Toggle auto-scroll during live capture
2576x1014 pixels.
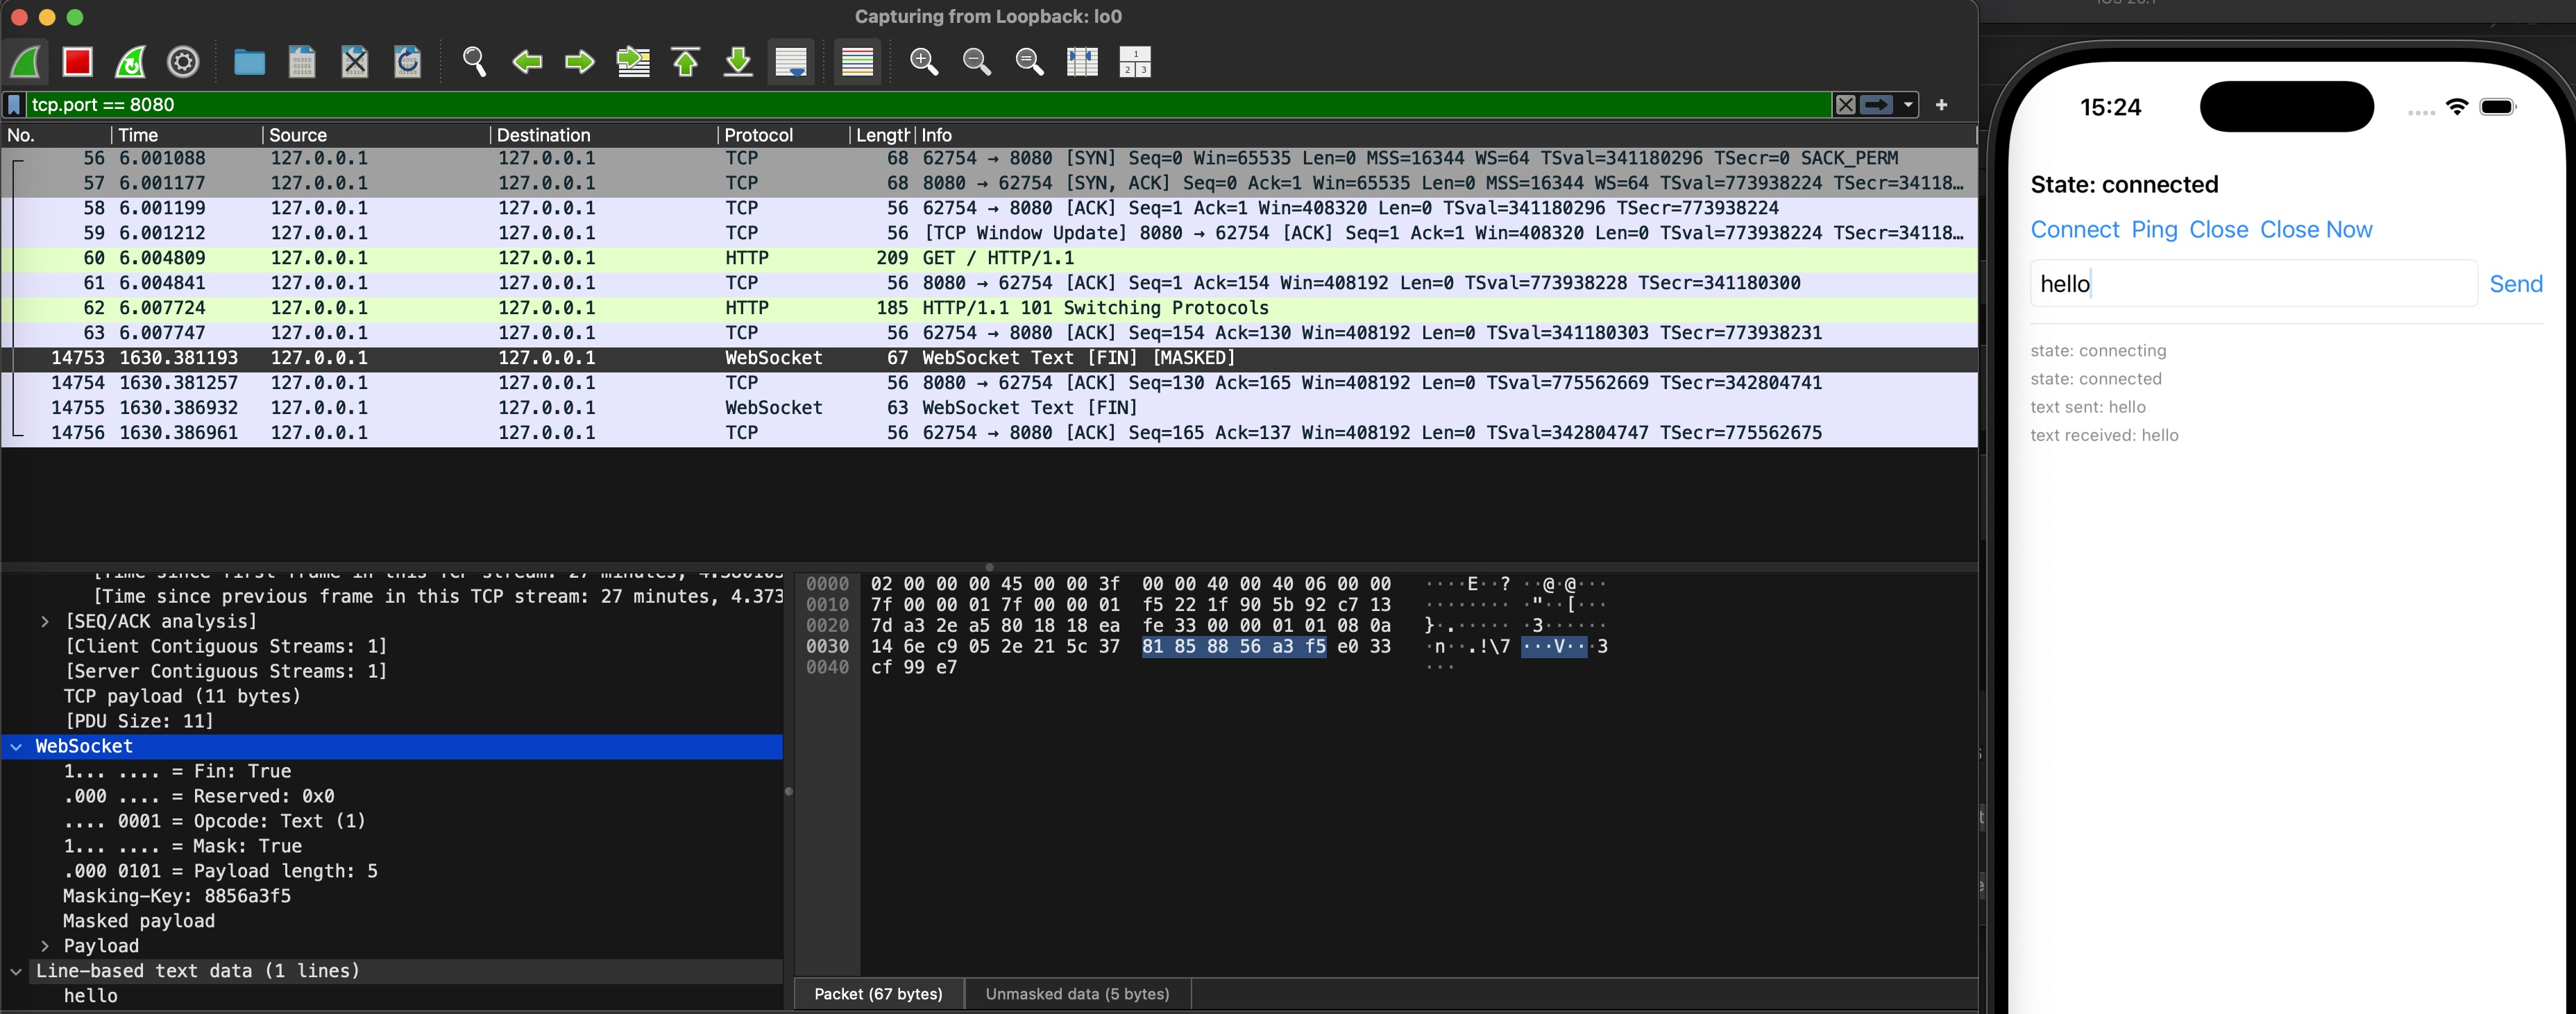[791, 62]
